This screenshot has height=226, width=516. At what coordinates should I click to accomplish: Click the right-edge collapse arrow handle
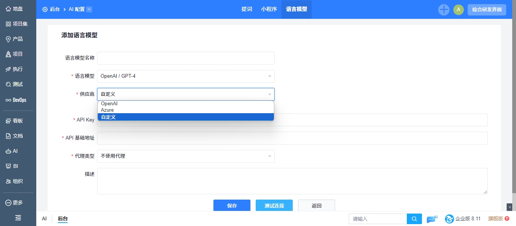510,207
